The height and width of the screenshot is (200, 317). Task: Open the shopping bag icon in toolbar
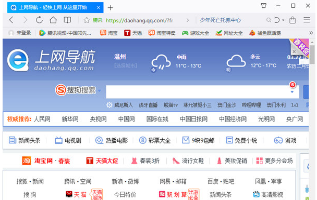tap(292, 20)
